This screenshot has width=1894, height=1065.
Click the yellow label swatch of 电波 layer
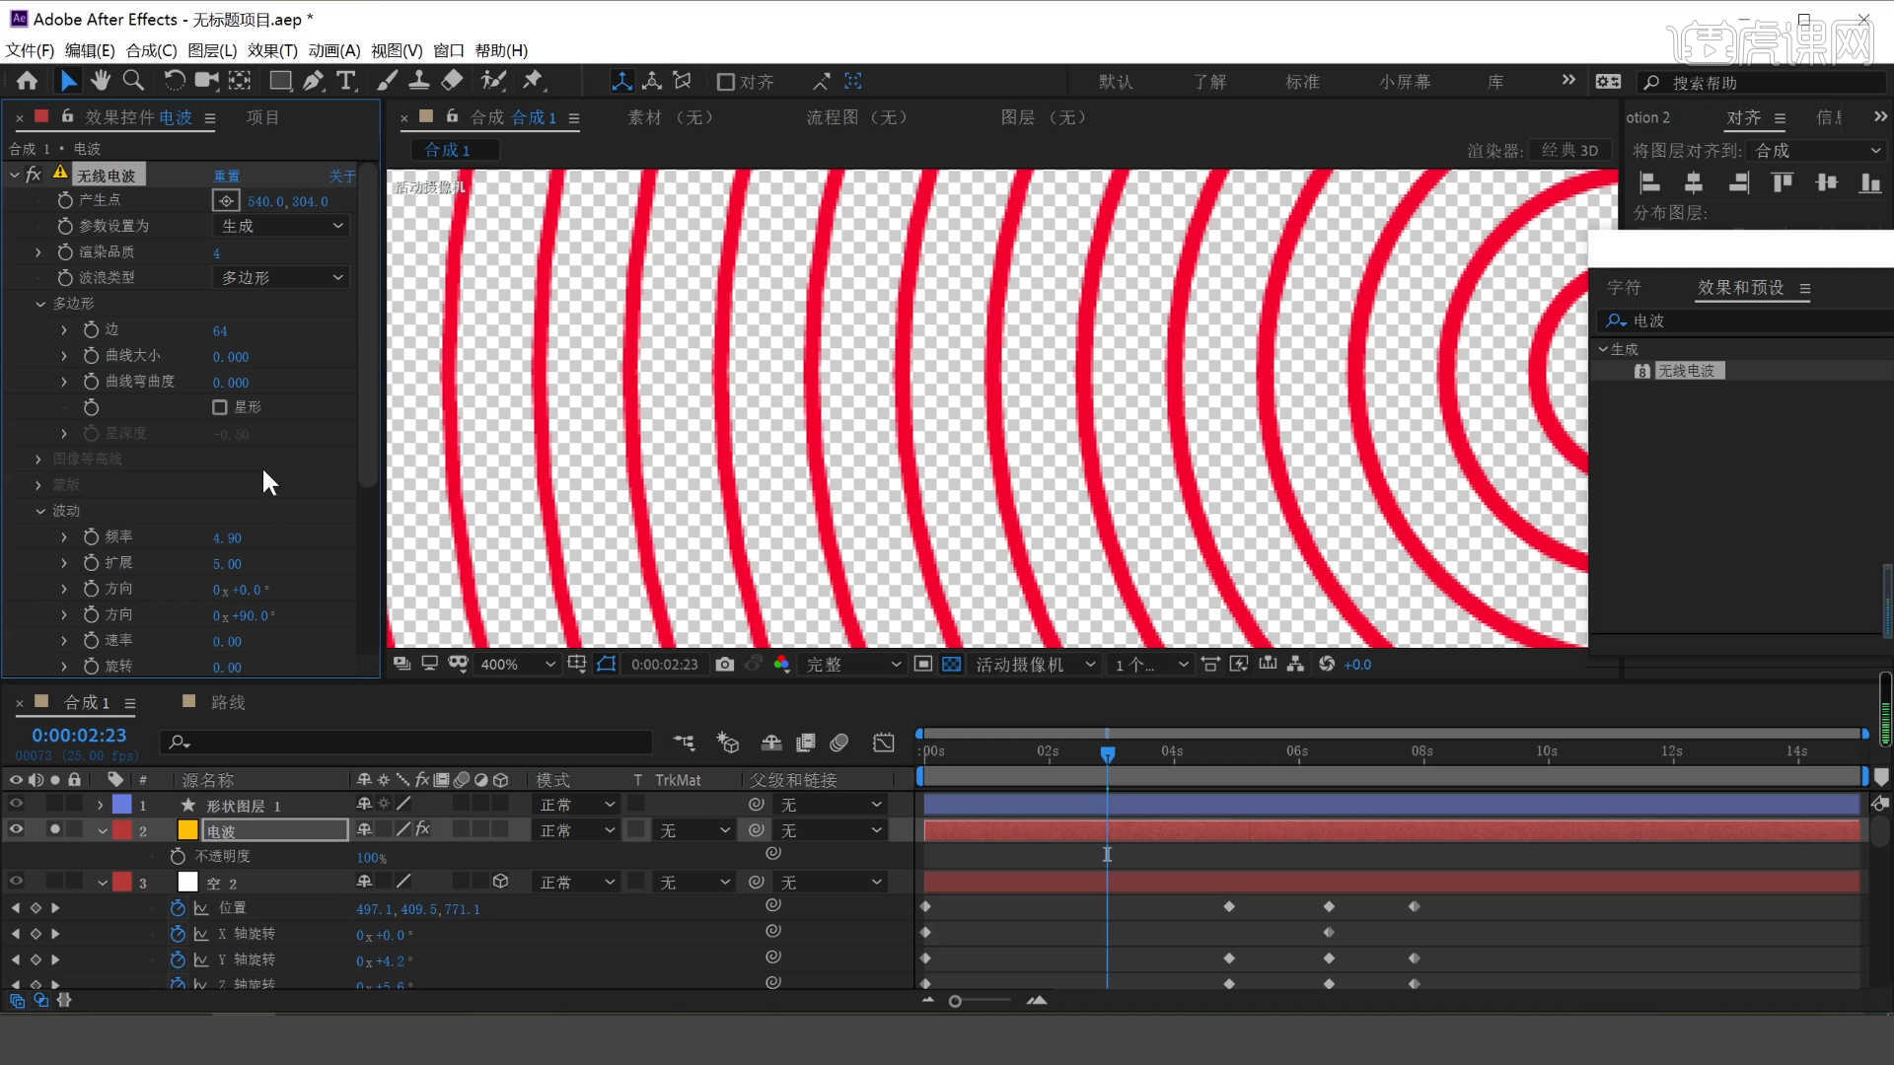point(187,830)
